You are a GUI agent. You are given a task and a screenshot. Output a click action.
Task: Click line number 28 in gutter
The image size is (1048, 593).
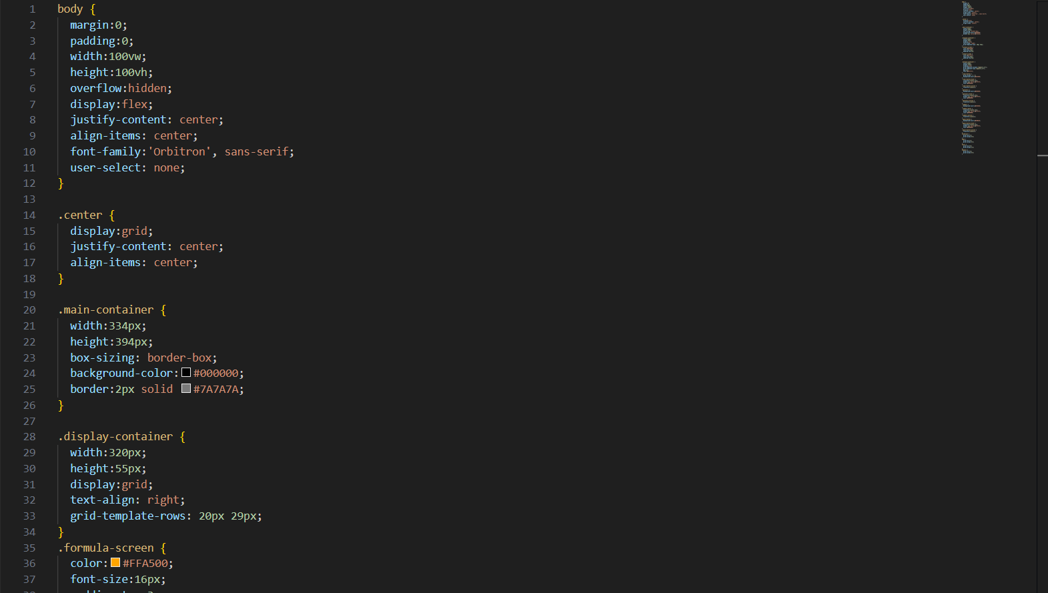click(x=29, y=436)
